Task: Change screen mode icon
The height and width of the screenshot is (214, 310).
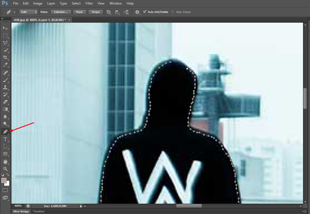Action: pos(5,198)
